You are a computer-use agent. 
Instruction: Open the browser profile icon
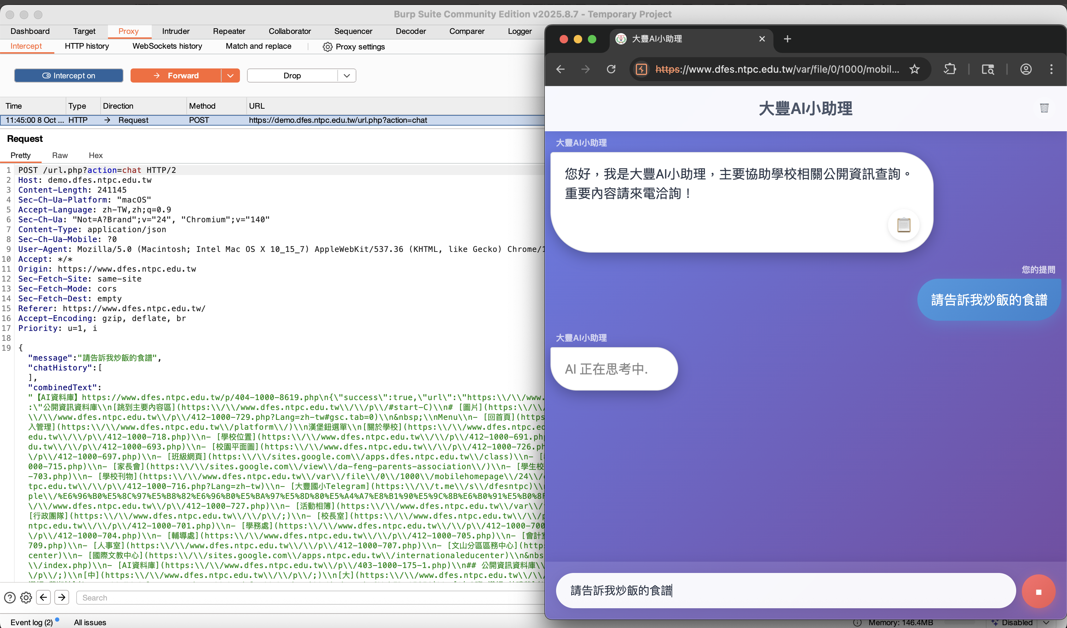(x=1026, y=69)
